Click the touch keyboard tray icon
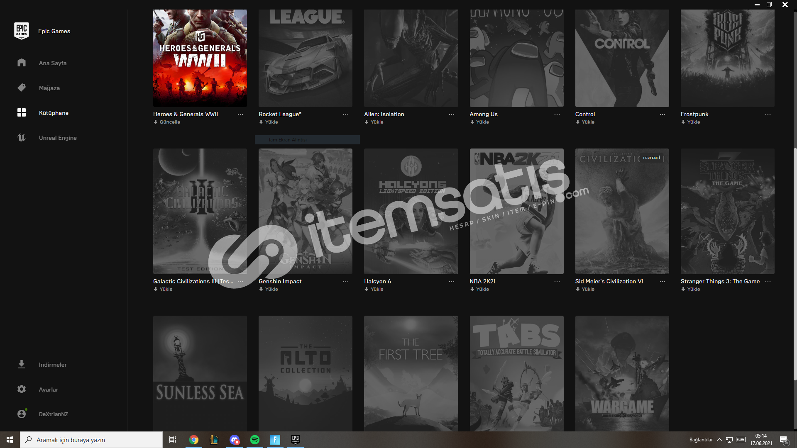 pyautogui.click(x=741, y=440)
